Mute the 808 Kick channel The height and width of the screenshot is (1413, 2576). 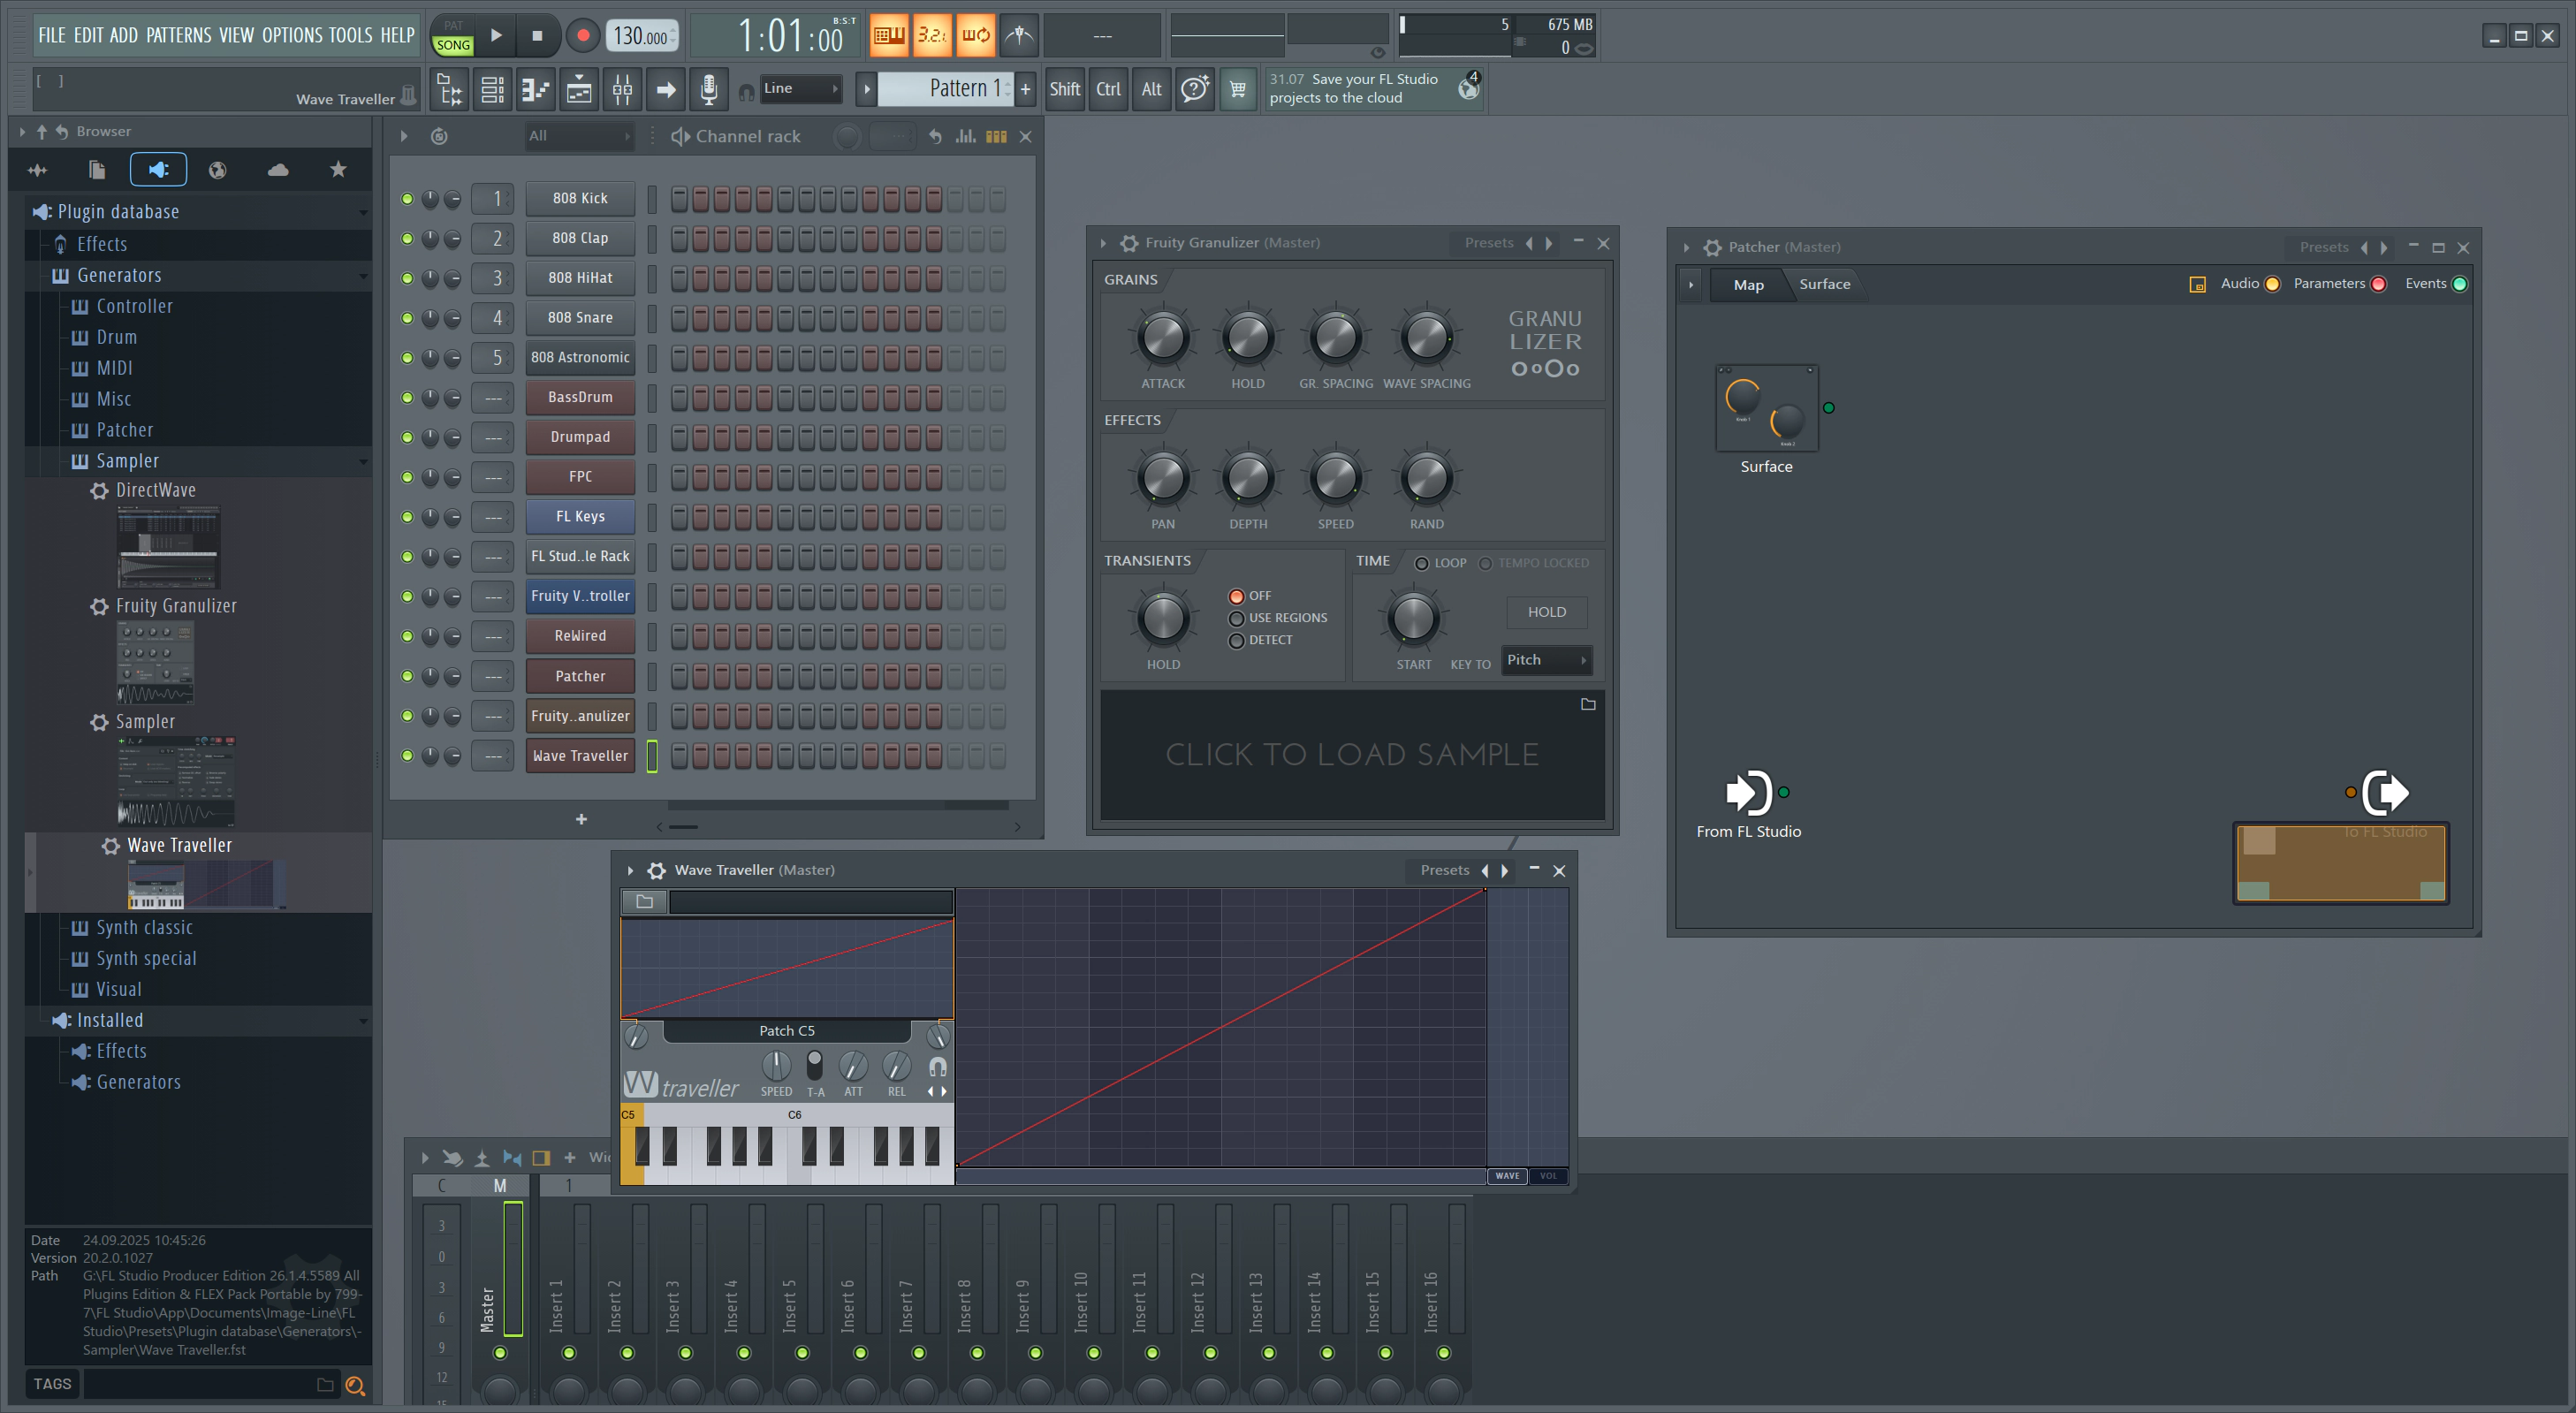point(407,199)
